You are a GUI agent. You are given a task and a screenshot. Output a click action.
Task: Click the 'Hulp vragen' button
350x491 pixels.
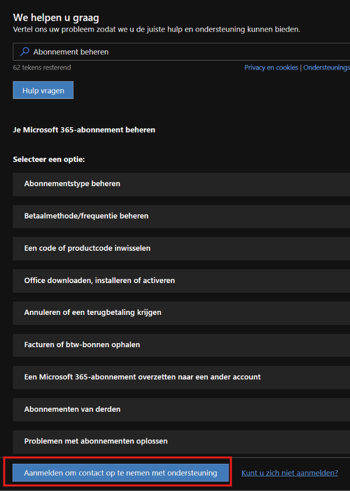(x=43, y=90)
